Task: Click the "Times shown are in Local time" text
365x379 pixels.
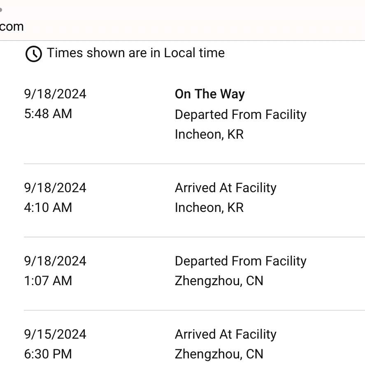Action: tap(135, 53)
